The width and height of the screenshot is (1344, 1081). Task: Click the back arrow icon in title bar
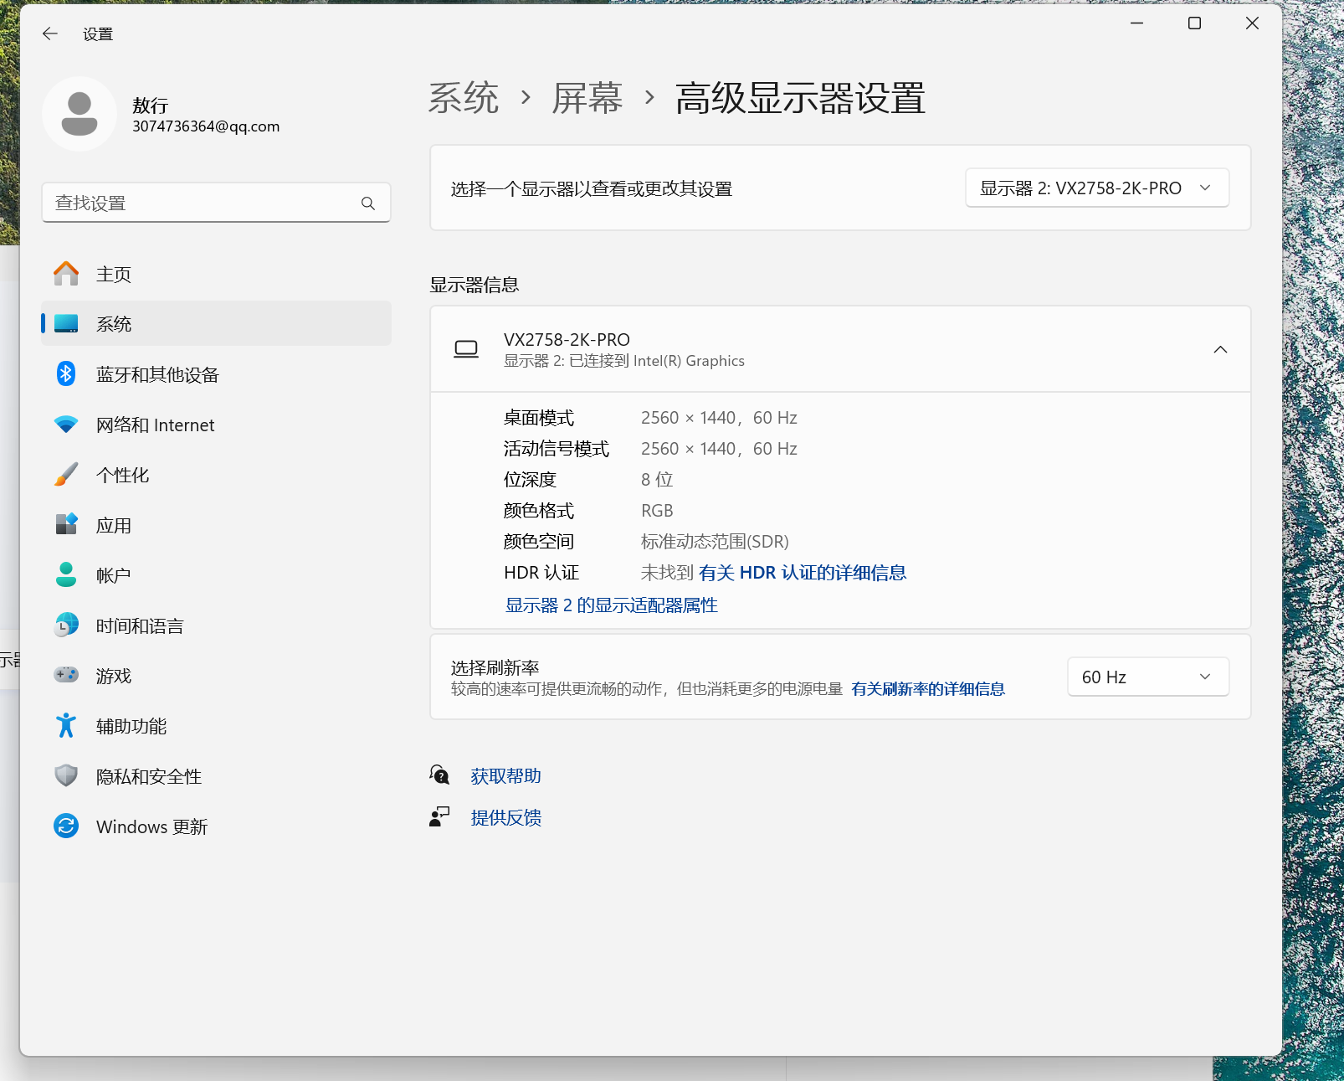[x=50, y=33]
